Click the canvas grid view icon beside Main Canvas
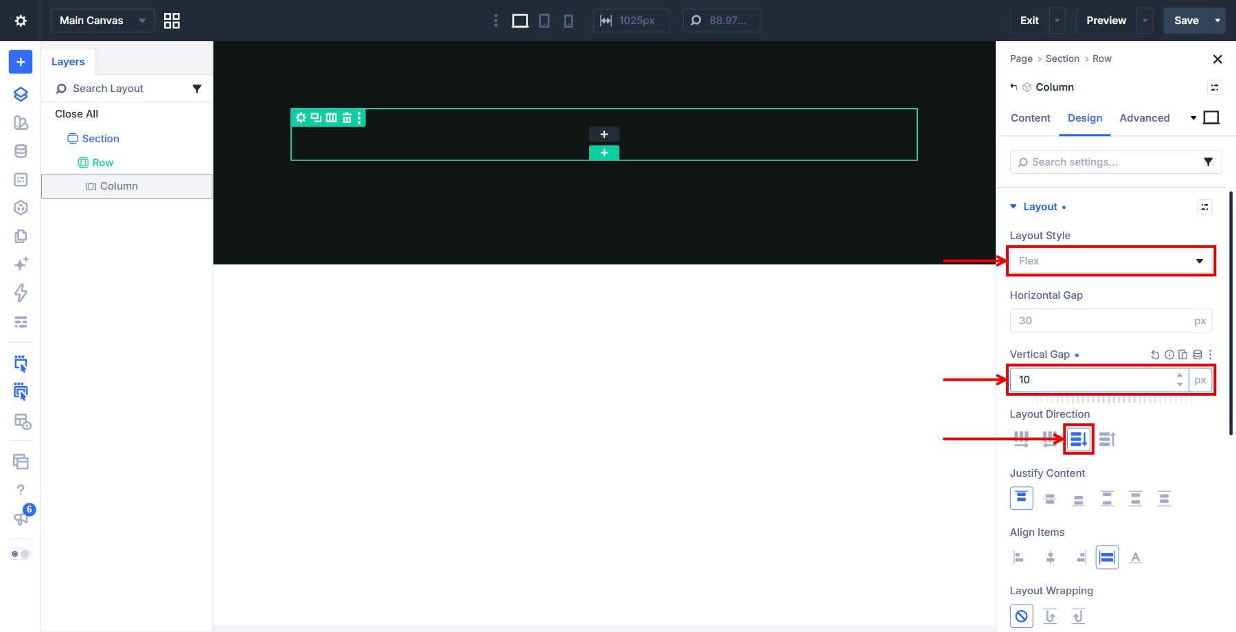The width and height of the screenshot is (1236, 632). (x=172, y=21)
